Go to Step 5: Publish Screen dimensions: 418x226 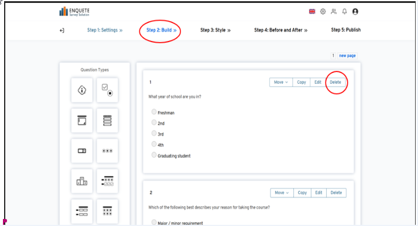pos(346,30)
